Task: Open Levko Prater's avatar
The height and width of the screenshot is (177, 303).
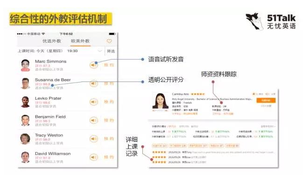Action: pyautogui.click(x=25, y=102)
